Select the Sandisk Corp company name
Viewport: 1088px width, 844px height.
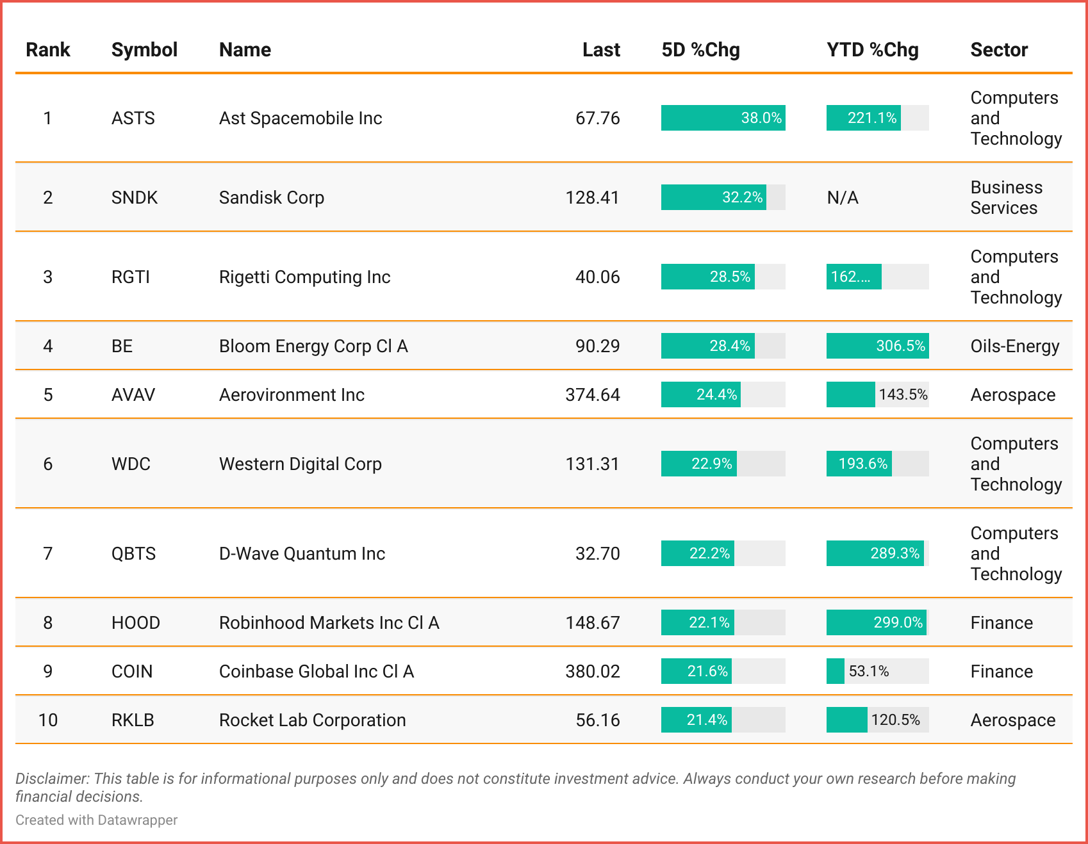[271, 198]
